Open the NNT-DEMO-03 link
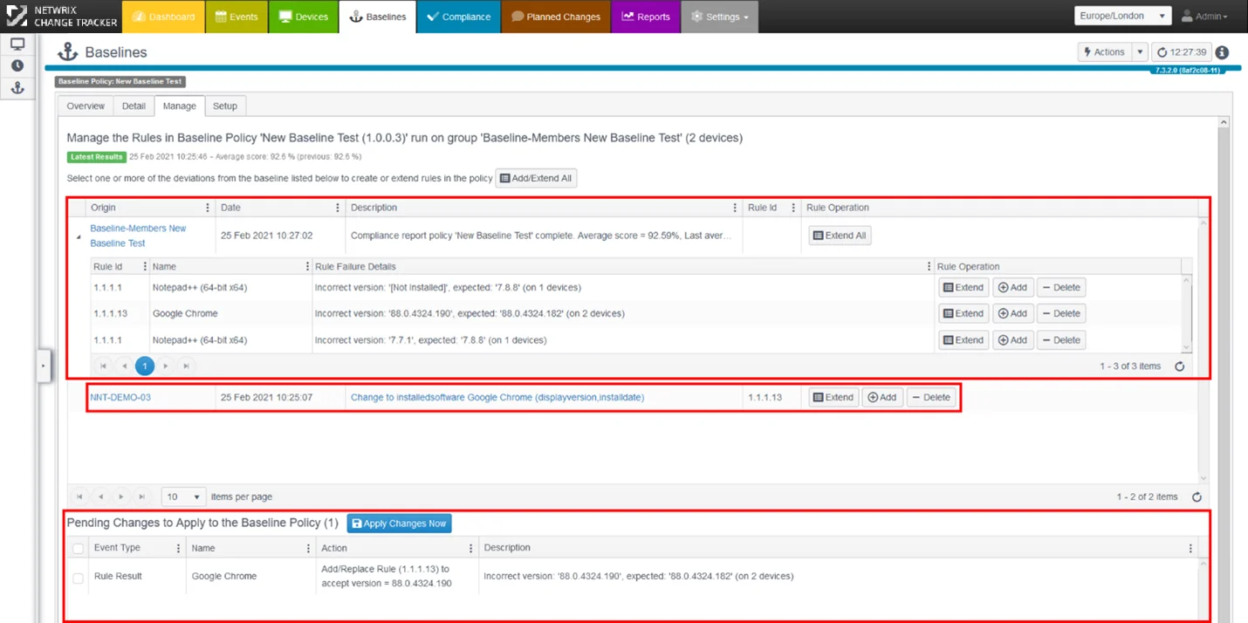The width and height of the screenshot is (1248, 623). [x=120, y=397]
